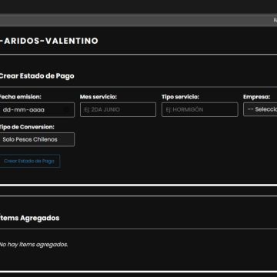Click the Fecha emision dd-mm-aaaa date text

click(24, 110)
